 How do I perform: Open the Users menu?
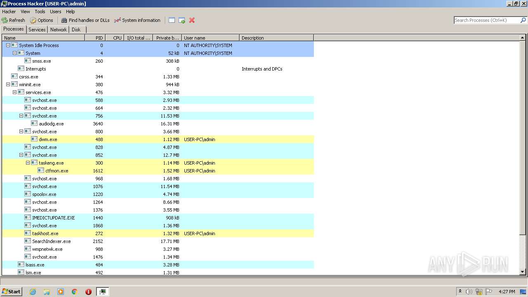pyautogui.click(x=55, y=12)
